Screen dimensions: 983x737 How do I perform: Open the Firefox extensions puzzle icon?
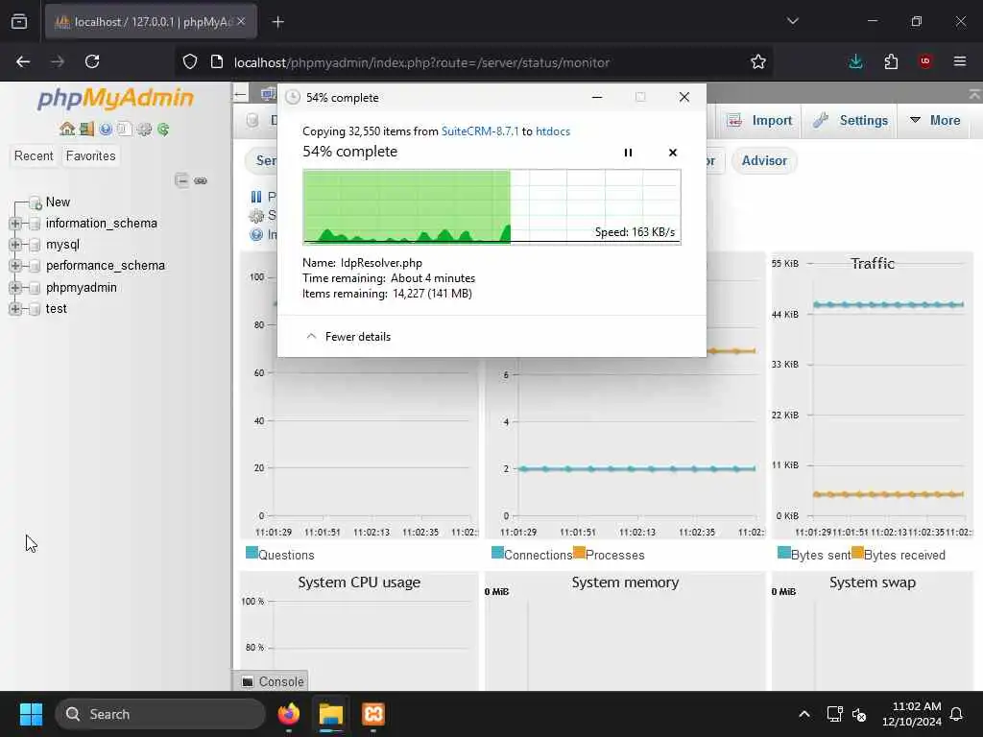891,61
